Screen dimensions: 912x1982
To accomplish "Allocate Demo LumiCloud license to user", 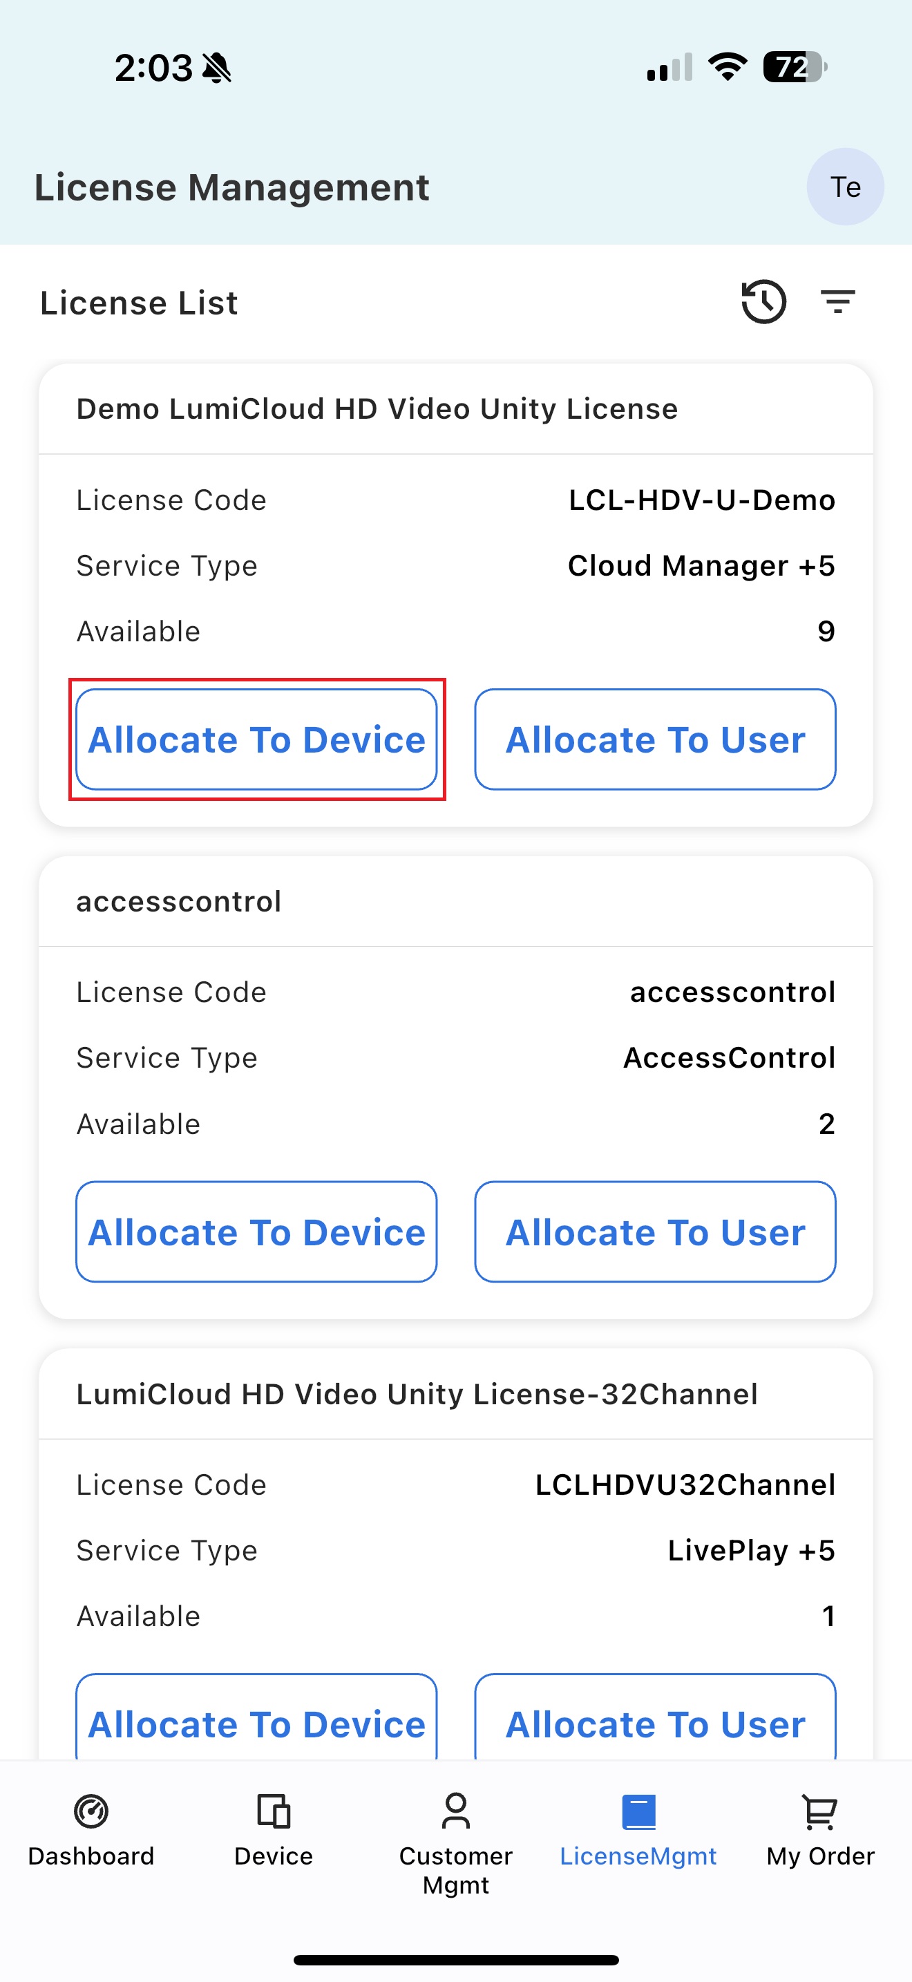I will tap(655, 739).
